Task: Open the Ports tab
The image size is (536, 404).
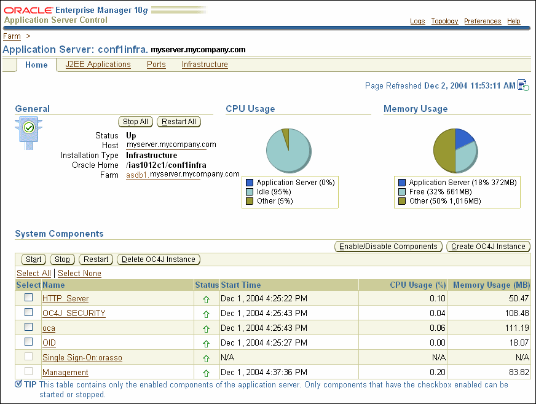Action: point(156,65)
